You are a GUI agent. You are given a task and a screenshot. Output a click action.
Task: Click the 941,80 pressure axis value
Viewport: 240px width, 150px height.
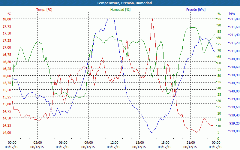click(234, 19)
